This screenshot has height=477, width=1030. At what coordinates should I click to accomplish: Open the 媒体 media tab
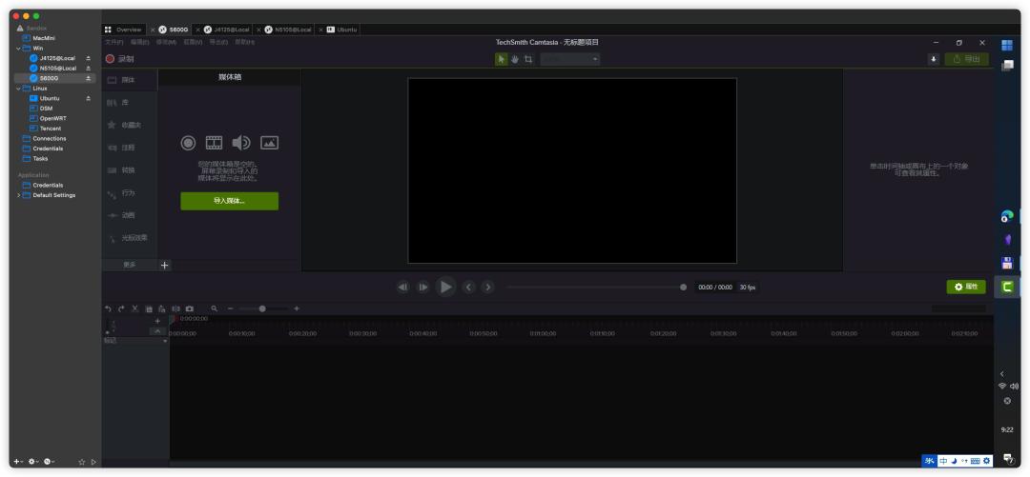coord(130,80)
